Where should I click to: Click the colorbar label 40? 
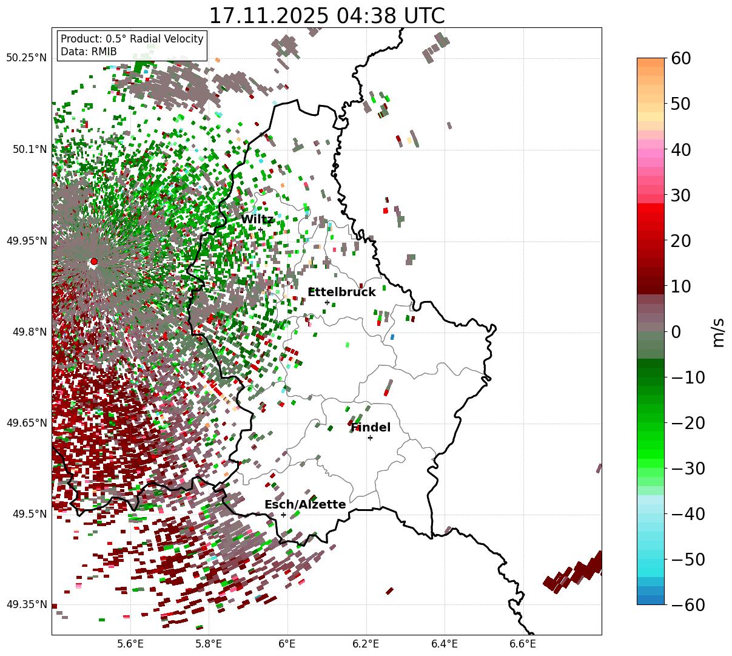click(680, 149)
